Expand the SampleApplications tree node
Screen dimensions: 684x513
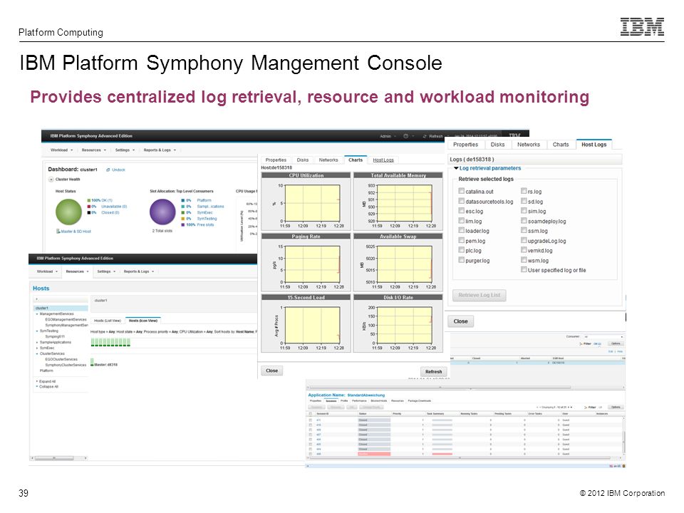(36, 343)
